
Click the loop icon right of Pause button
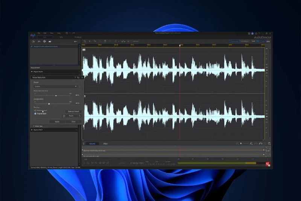[x=79, y=116]
